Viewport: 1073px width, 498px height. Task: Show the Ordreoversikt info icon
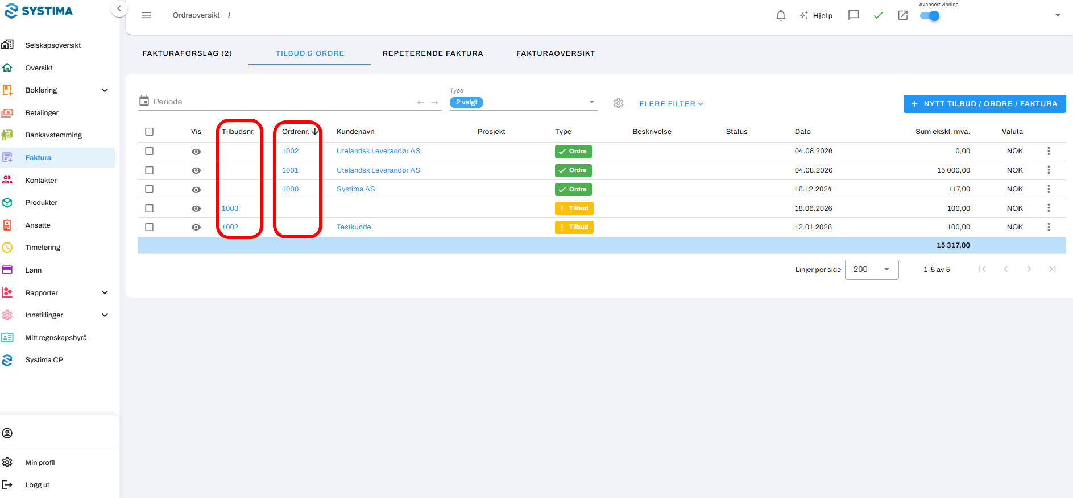pyautogui.click(x=229, y=16)
